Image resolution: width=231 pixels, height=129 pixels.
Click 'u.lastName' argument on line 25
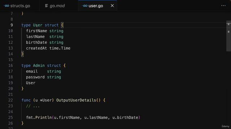click(x=96, y=118)
